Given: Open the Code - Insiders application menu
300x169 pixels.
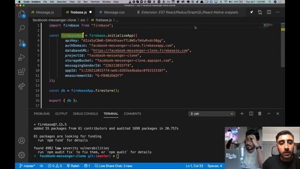Looking at the screenshot, I should [32, 2].
